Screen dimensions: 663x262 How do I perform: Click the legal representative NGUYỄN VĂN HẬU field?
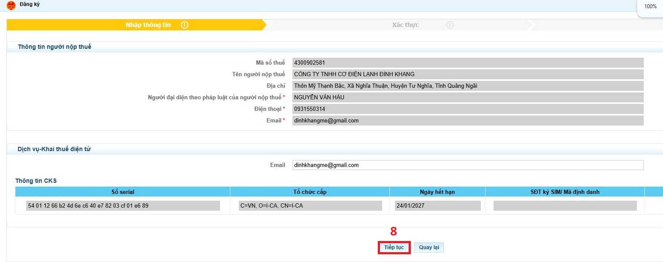[x=468, y=98]
